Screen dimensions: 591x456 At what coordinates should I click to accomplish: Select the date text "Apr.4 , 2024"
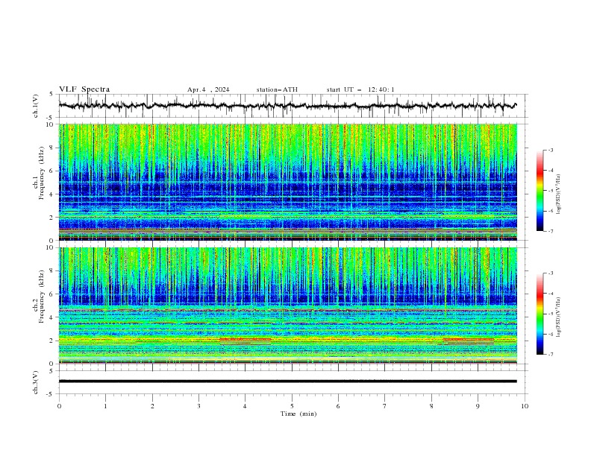point(208,89)
